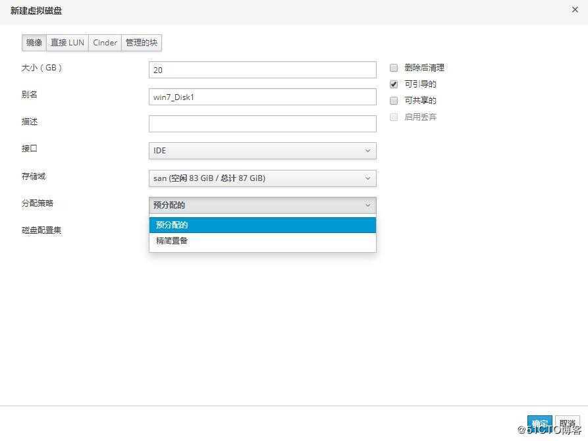The height and width of the screenshot is (441, 588).
Task: Confirm with the 确定 button
Action: coord(540,424)
